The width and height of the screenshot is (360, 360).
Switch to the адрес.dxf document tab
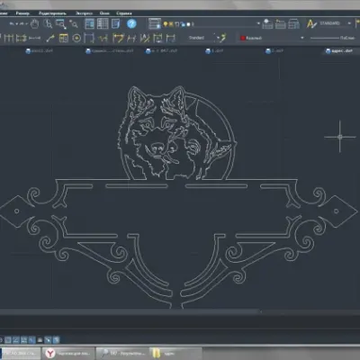click(339, 51)
